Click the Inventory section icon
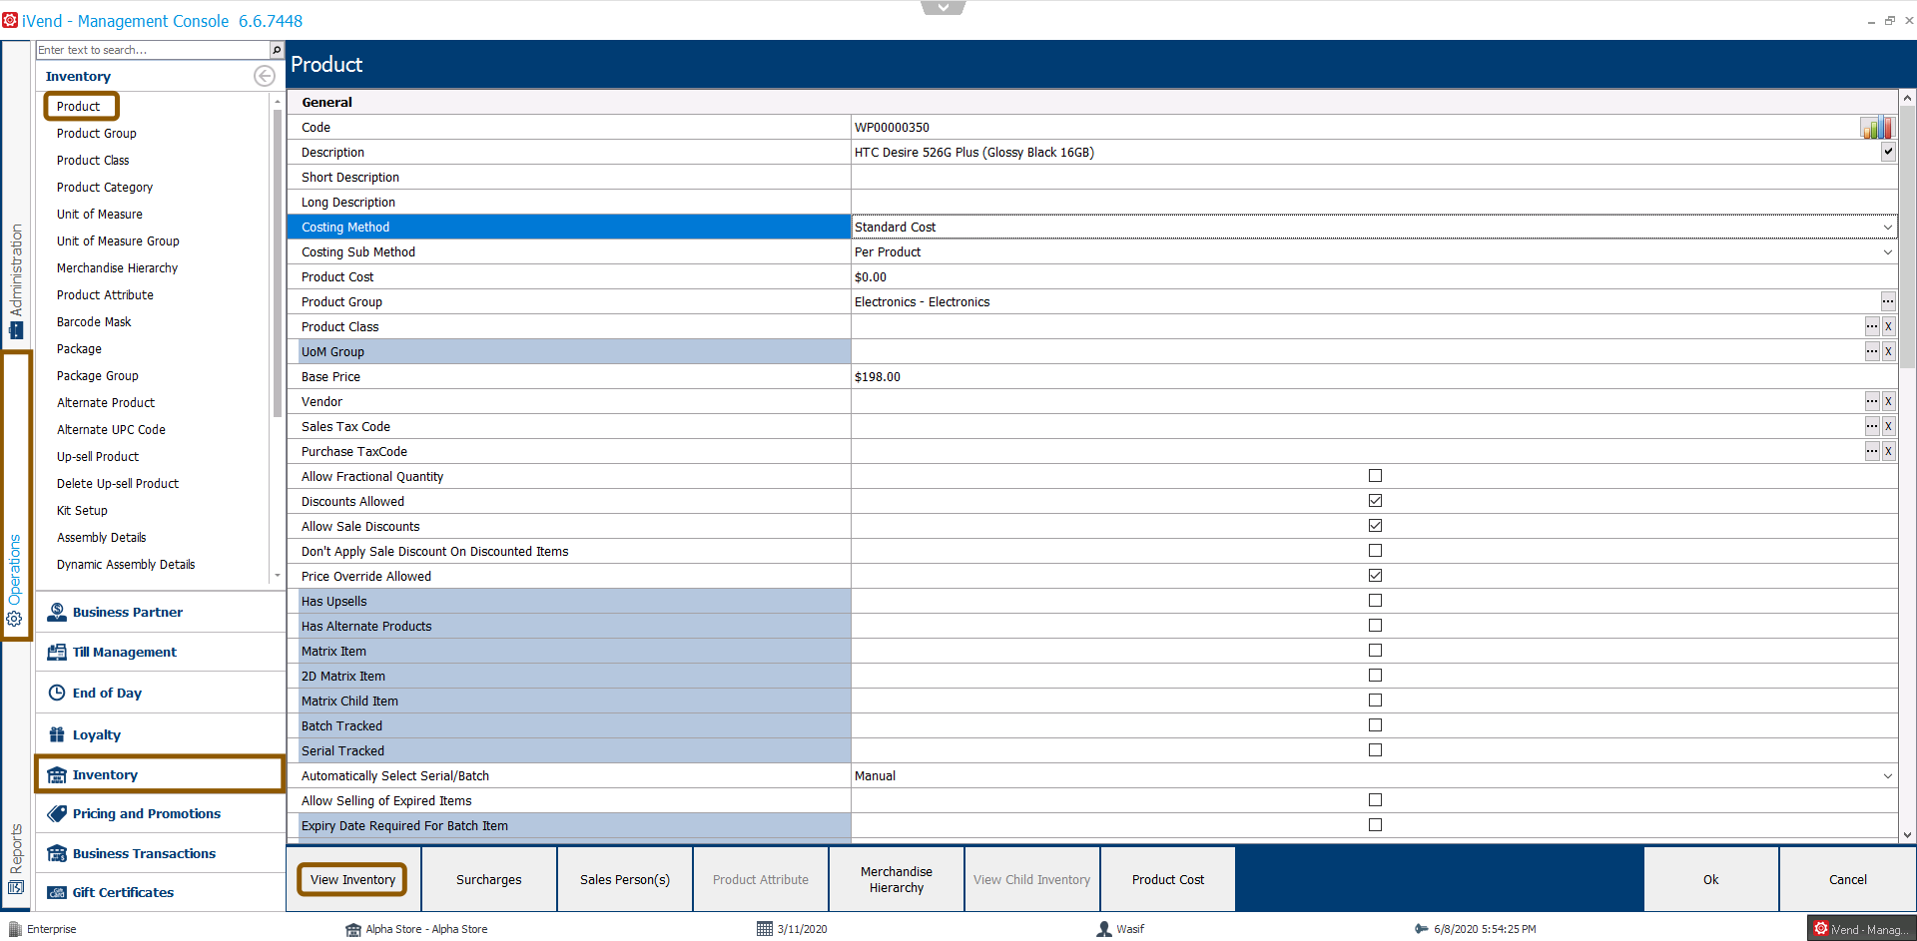The width and height of the screenshot is (1917, 941). point(57,774)
